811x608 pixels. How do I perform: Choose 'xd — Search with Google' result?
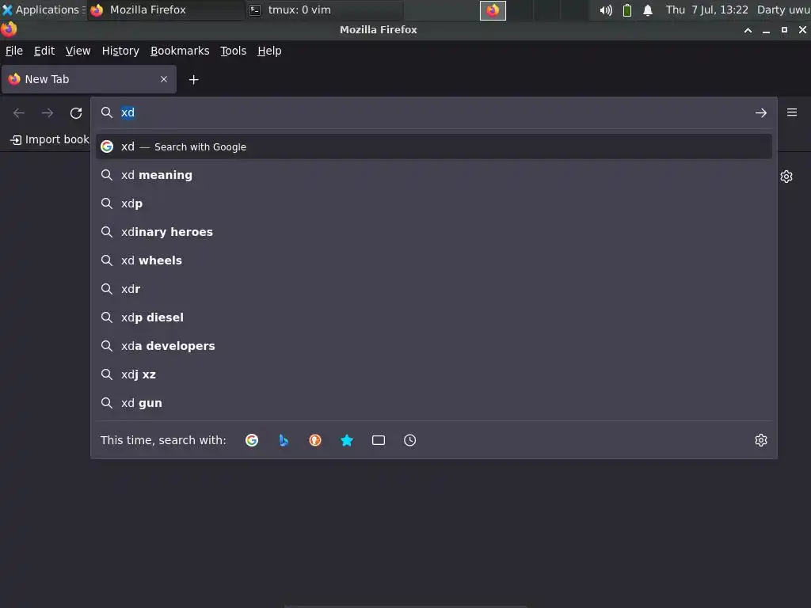point(433,146)
